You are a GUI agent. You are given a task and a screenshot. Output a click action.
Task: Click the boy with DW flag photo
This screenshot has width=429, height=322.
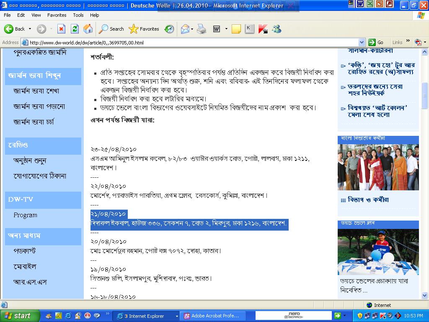pos(378,252)
